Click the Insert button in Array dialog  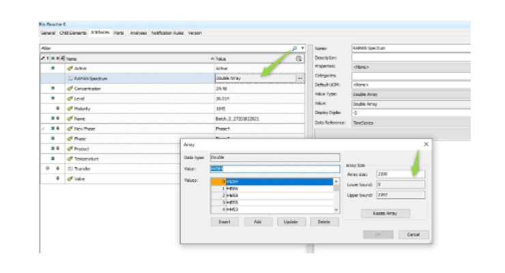click(225, 222)
